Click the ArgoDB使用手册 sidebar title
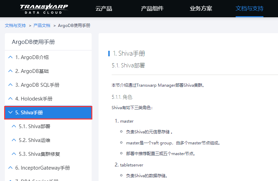This screenshot has width=278, height=181. [x=33, y=42]
